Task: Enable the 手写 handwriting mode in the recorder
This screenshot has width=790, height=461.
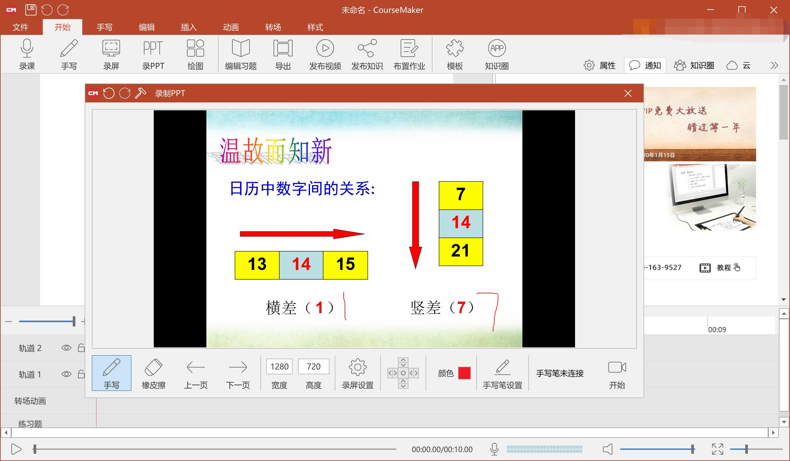Action: coord(111,373)
